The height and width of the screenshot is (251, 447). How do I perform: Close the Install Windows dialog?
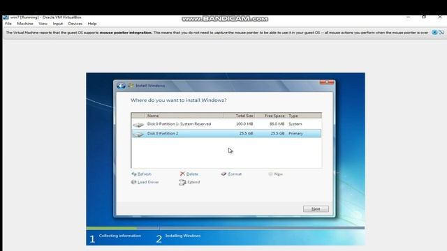point(327,82)
